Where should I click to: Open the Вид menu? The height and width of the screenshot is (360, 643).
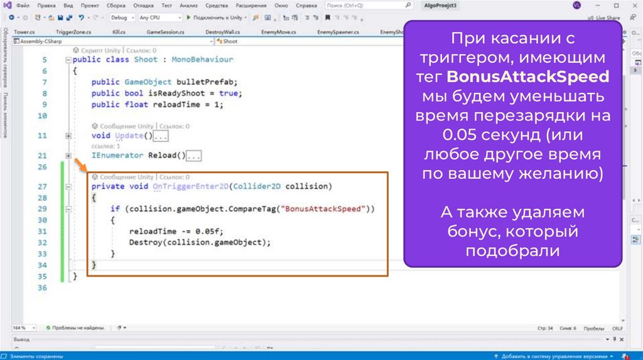pyautogui.click(x=68, y=5)
